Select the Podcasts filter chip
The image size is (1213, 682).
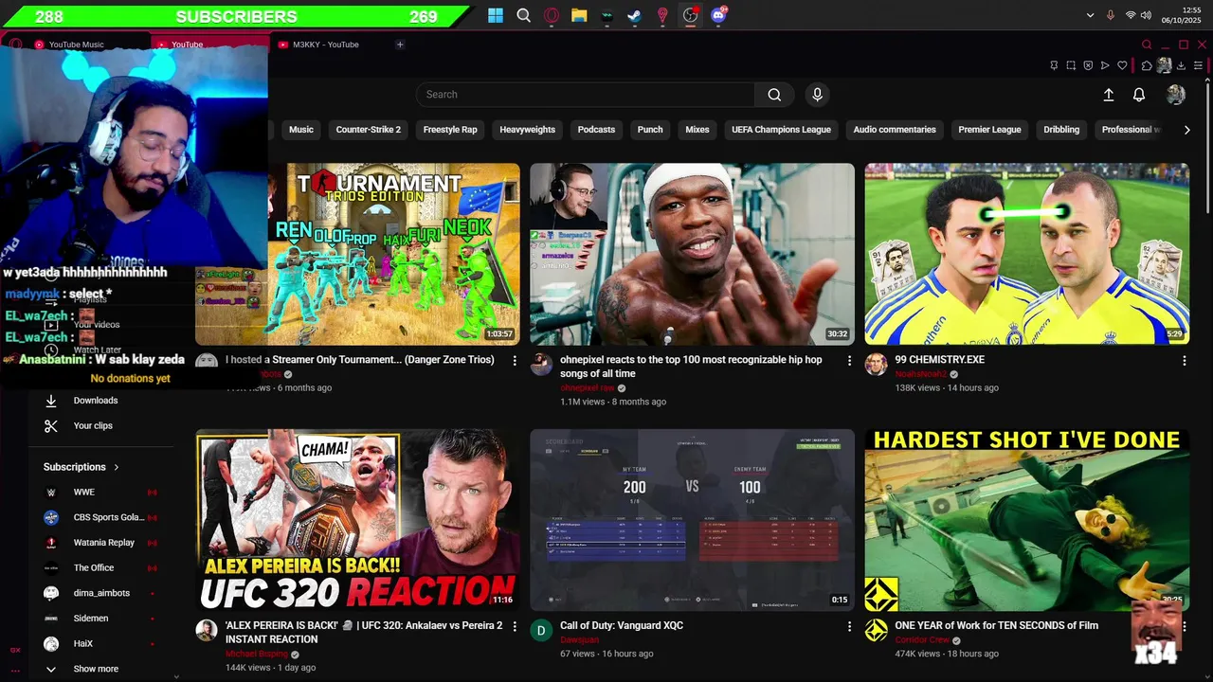[x=597, y=130]
